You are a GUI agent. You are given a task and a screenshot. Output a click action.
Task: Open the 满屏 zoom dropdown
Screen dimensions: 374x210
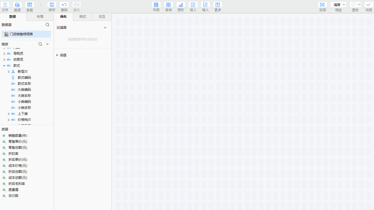pos(338,5)
